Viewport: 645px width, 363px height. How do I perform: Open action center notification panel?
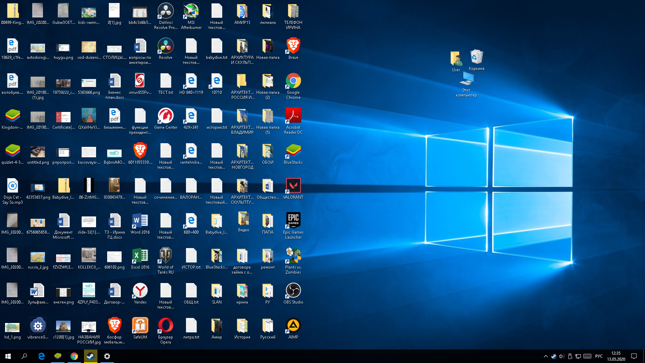[x=635, y=356]
